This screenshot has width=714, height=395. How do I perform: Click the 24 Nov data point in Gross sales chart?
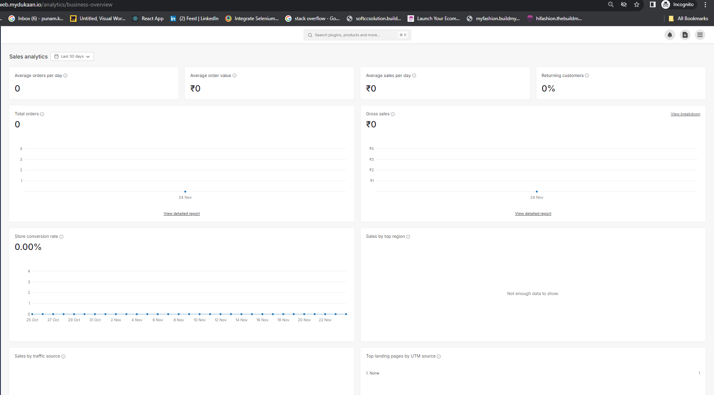(537, 191)
